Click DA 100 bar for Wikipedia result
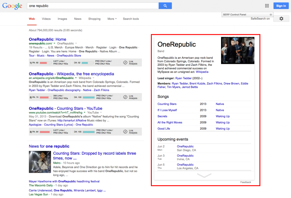The height and width of the screenshot is (198, 291). pos(89,97)
